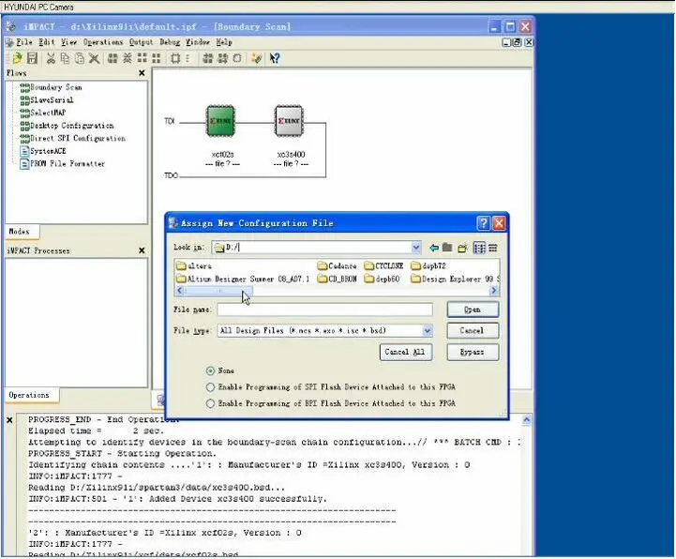Click the Cancel All button

pos(408,352)
